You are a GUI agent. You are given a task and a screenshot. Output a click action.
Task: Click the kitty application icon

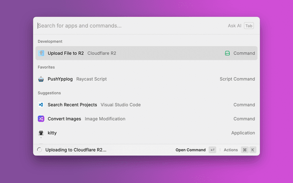tap(41, 133)
